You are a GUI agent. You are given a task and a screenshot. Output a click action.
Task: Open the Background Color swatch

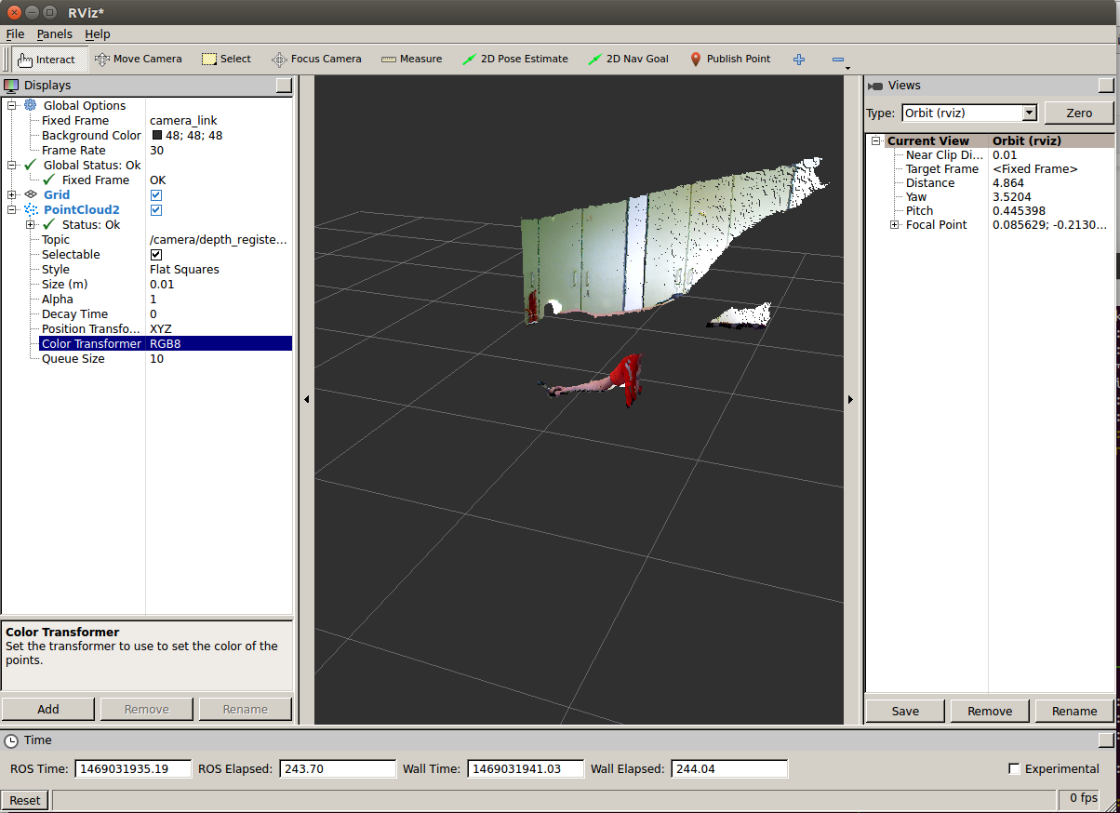point(154,135)
